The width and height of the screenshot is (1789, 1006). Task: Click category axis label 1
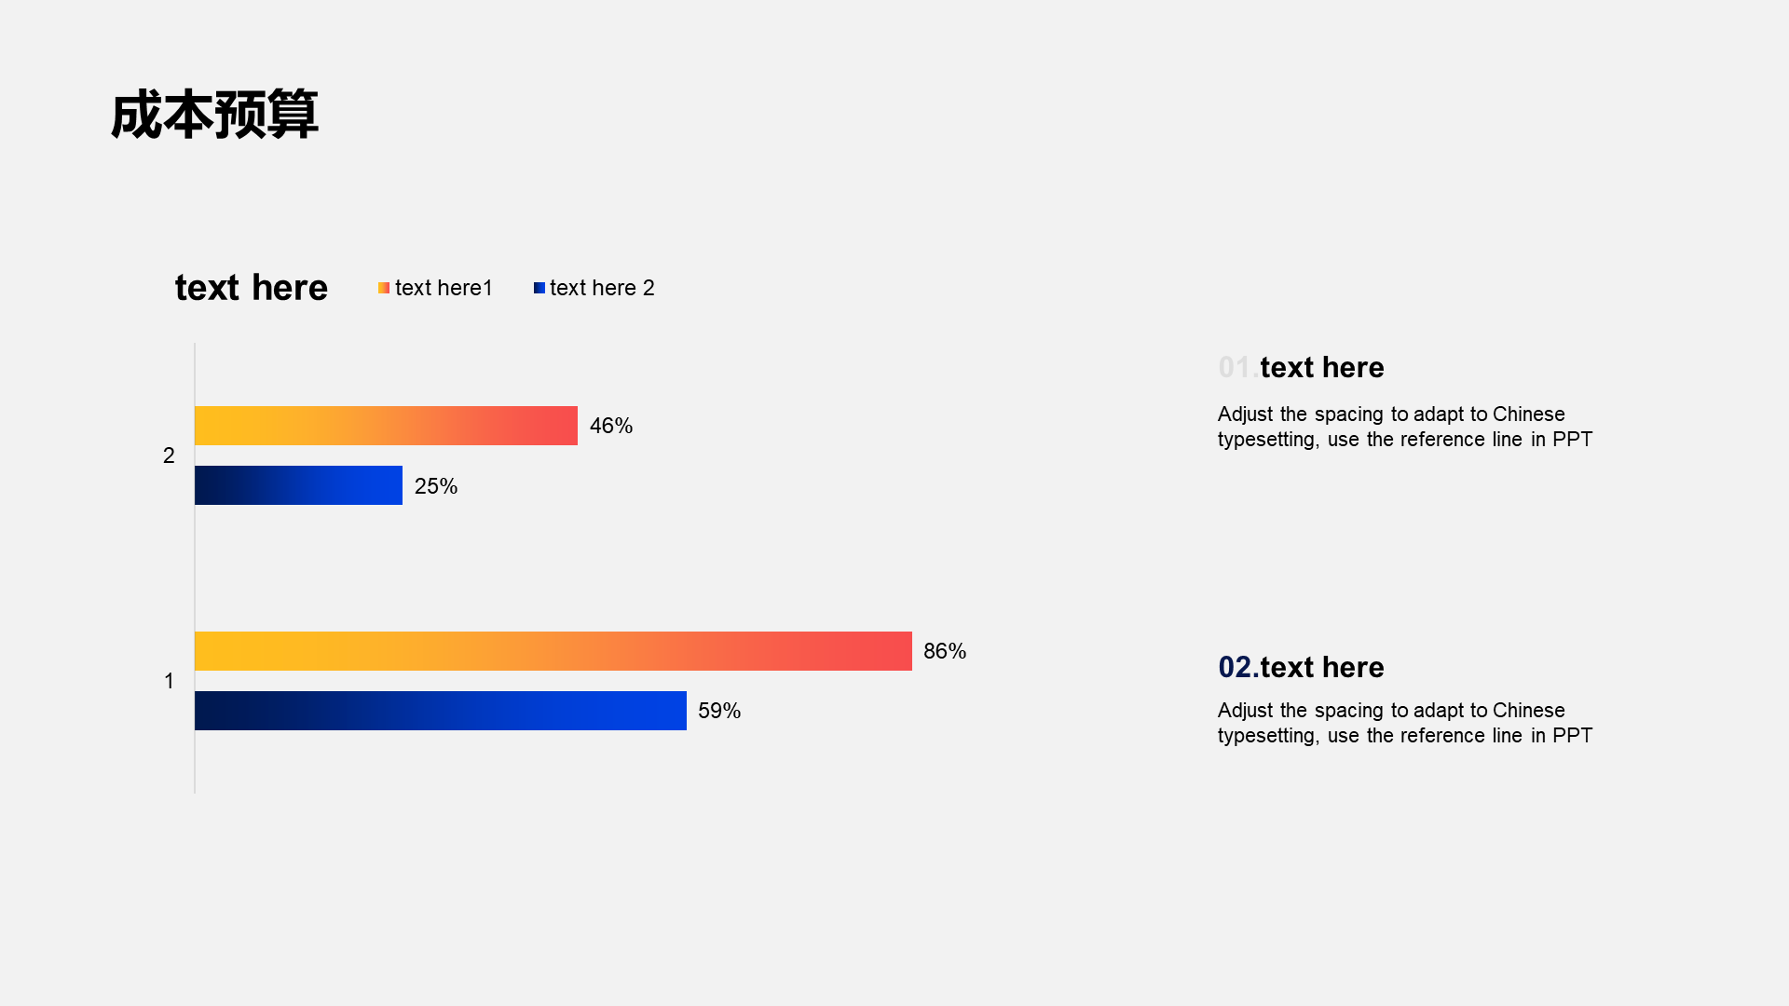click(x=169, y=681)
